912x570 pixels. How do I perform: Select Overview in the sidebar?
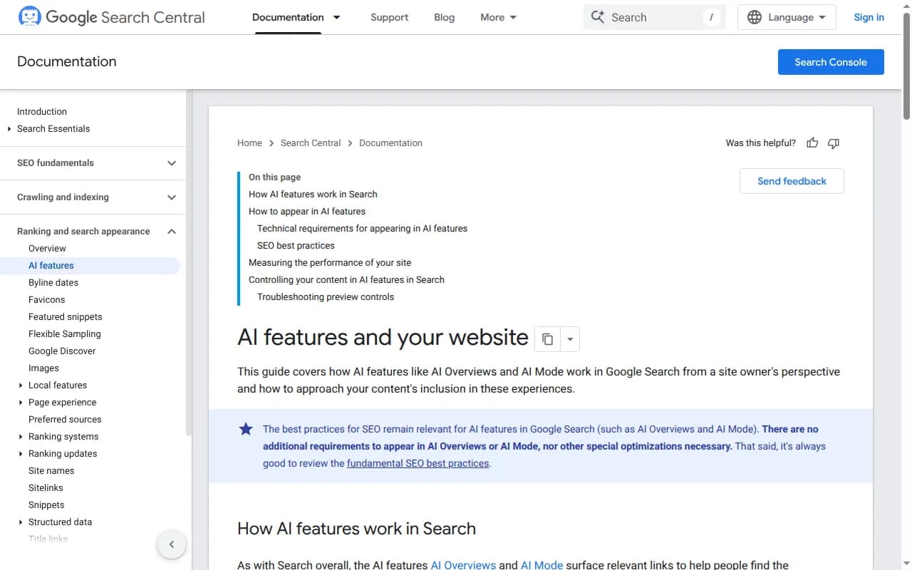point(47,249)
